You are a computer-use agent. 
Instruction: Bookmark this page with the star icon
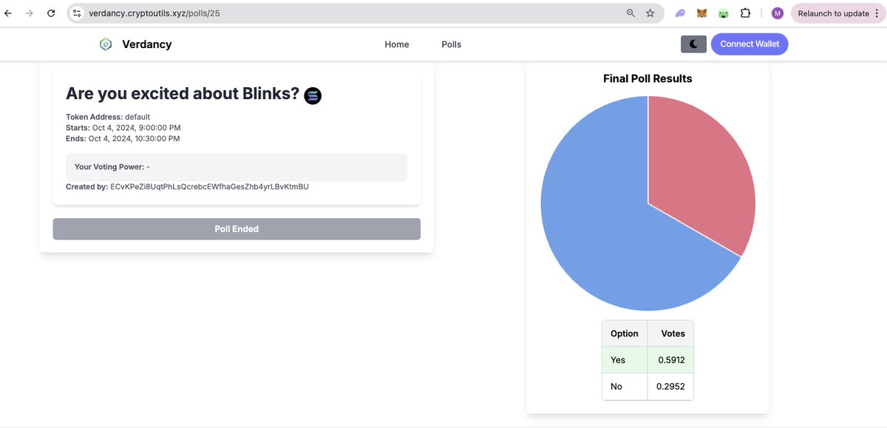(650, 13)
